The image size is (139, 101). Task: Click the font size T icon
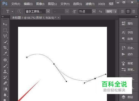pyautogui.click(x=74, y=11)
